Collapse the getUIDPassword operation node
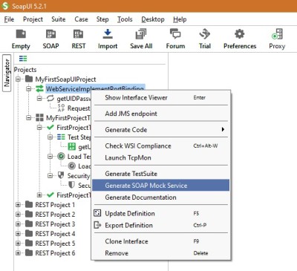Image resolution: width=297 pixels, height=271 pixels. 39,99
